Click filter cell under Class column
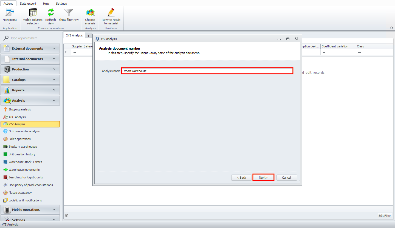395x228 pixels. 374,52
